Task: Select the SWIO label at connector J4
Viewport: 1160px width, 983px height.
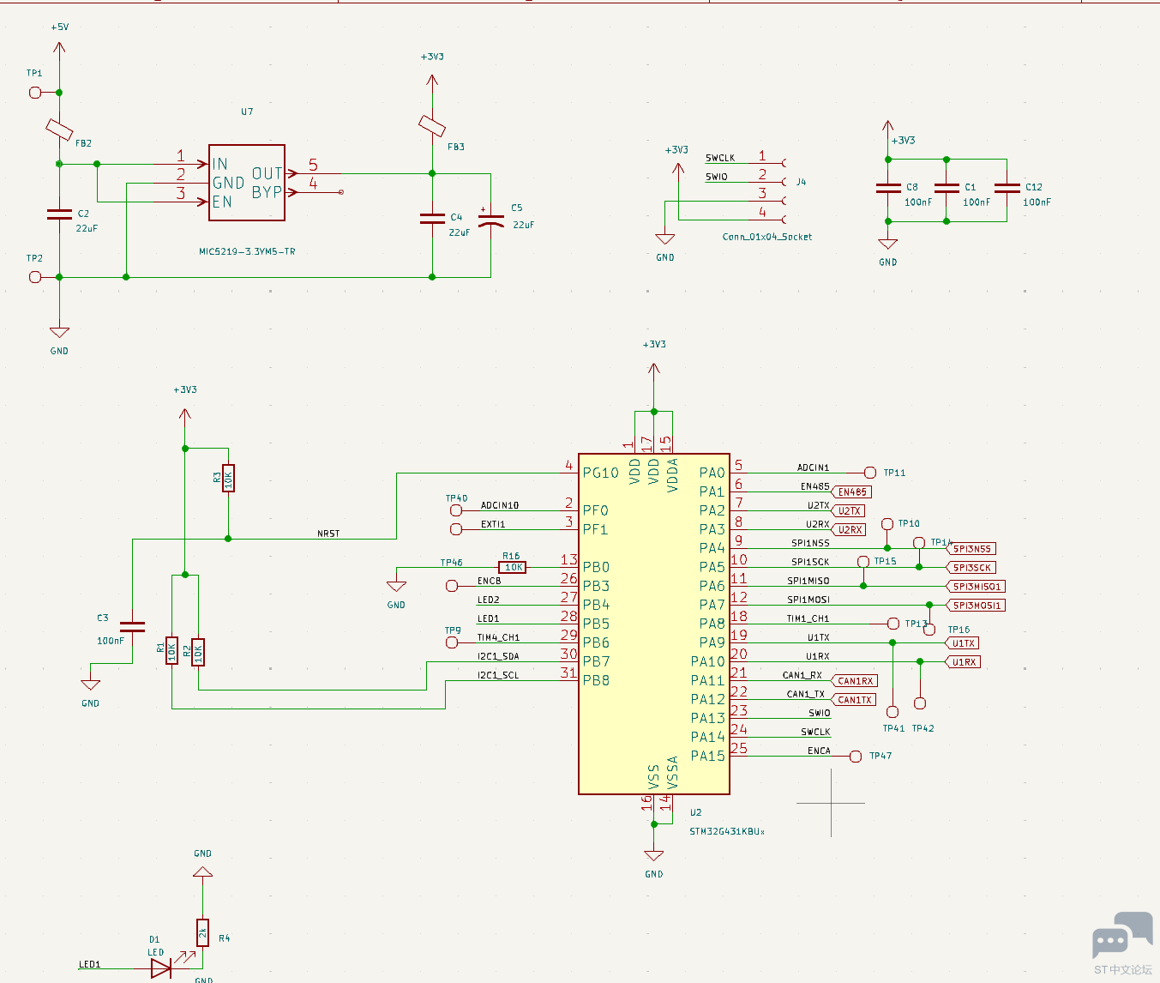Action: point(717,177)
